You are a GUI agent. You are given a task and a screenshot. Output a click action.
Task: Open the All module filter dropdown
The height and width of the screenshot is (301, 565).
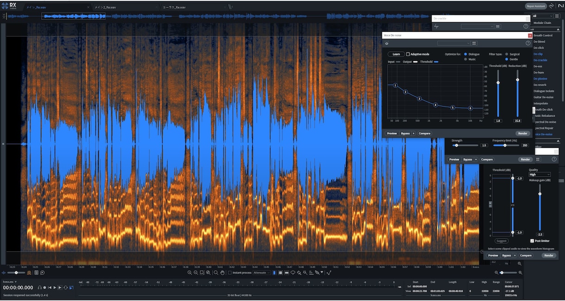(x=542, y=16)
